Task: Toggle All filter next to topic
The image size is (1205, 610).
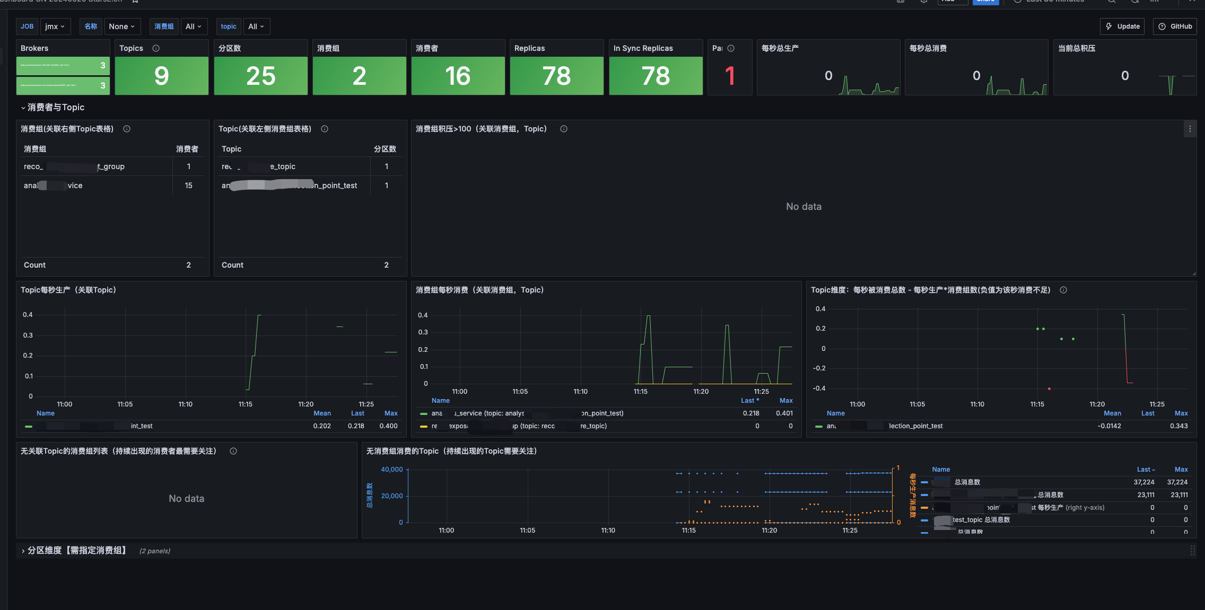Action: [255, 25]
